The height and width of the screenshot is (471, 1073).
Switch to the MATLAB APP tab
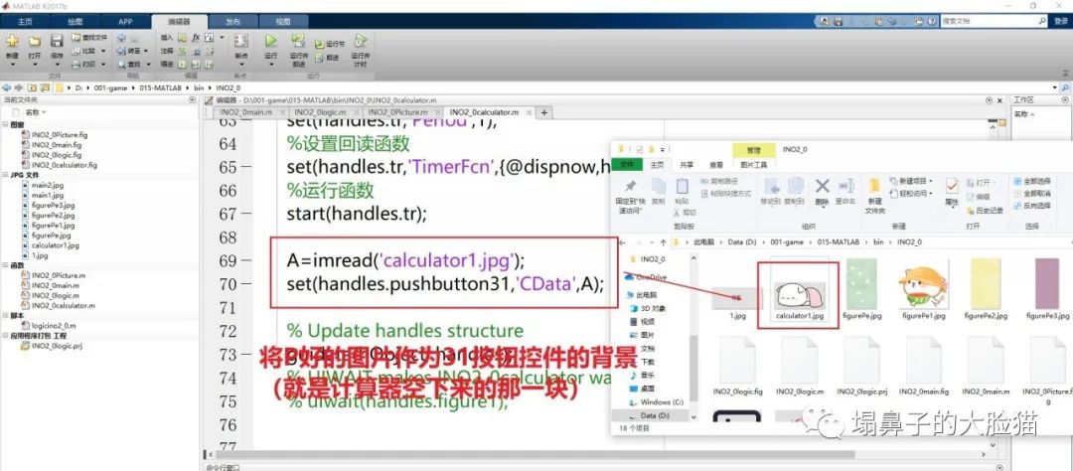click(x=125, y=22)
